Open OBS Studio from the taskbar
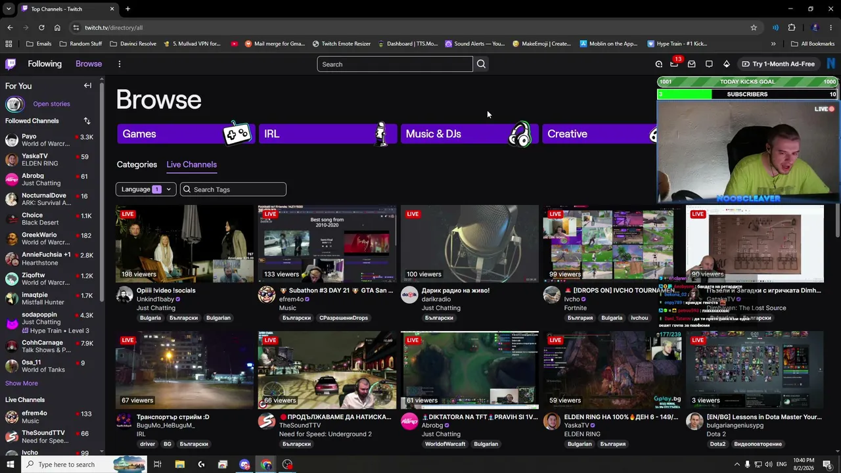Viewport: 841px width, 473px height. (288, 464)
